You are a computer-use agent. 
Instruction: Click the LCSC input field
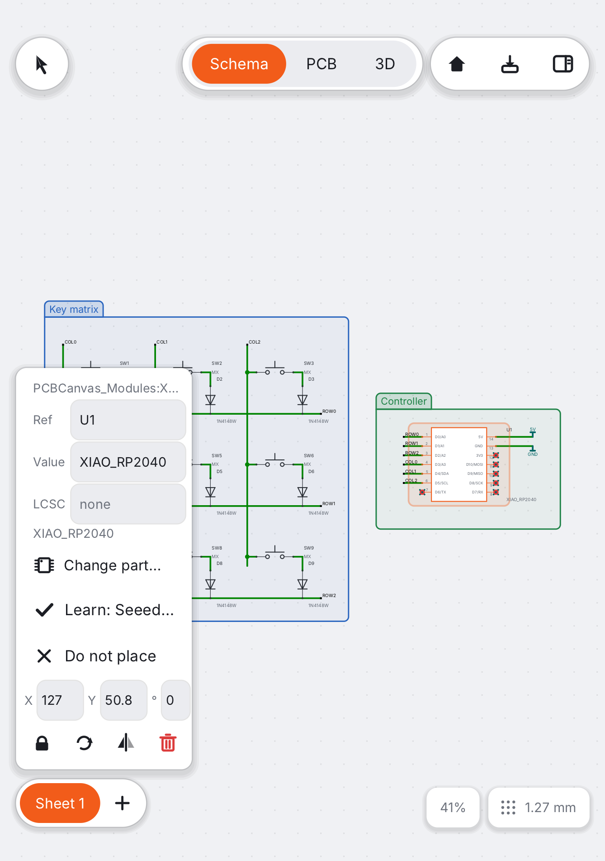(128, 504)
